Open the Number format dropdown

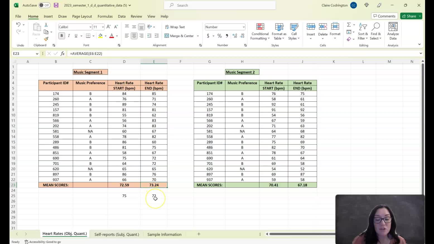[x=243, y=27]
